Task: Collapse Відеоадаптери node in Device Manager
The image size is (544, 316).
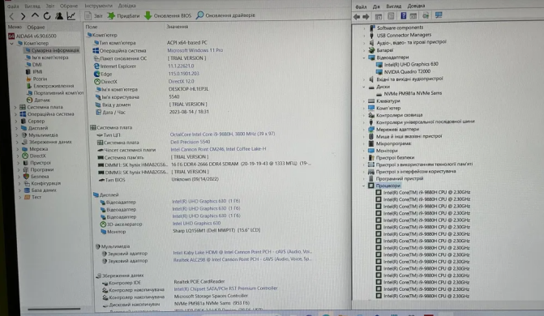Action: pyautogui.click(x=364, y=58)
